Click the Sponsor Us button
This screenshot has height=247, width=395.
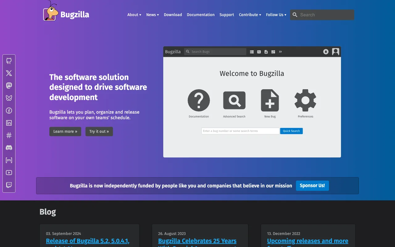[312, 186]
